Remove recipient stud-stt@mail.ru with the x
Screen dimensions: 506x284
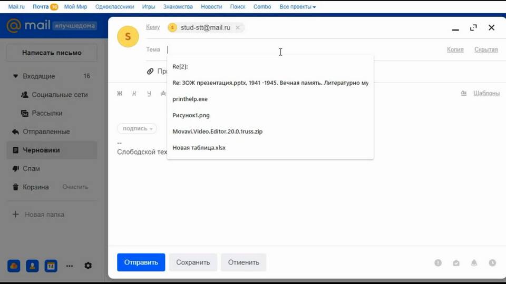(x=238, y=28)
